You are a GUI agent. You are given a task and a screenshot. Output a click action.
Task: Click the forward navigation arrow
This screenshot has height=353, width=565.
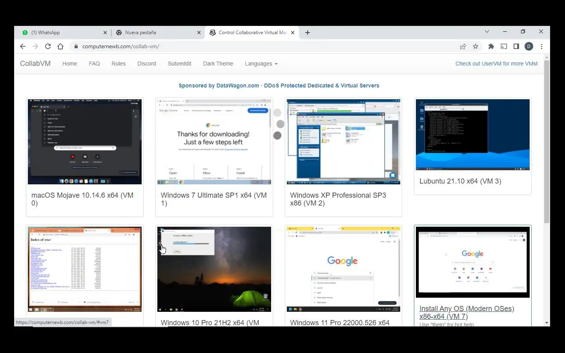(x=35, y=46)
